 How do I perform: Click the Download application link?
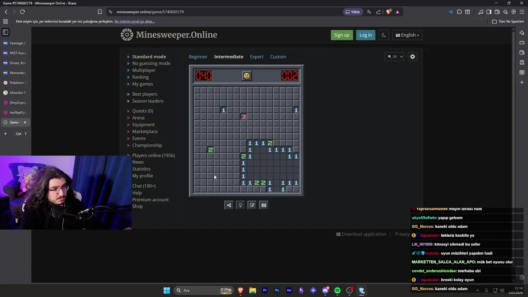pos(361,234)
